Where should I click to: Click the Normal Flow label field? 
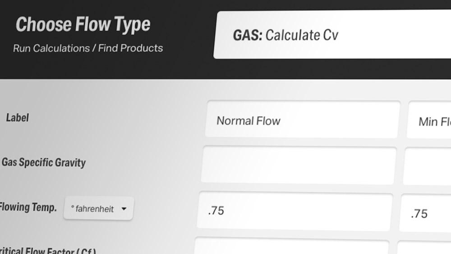click(x=302, y=119)
